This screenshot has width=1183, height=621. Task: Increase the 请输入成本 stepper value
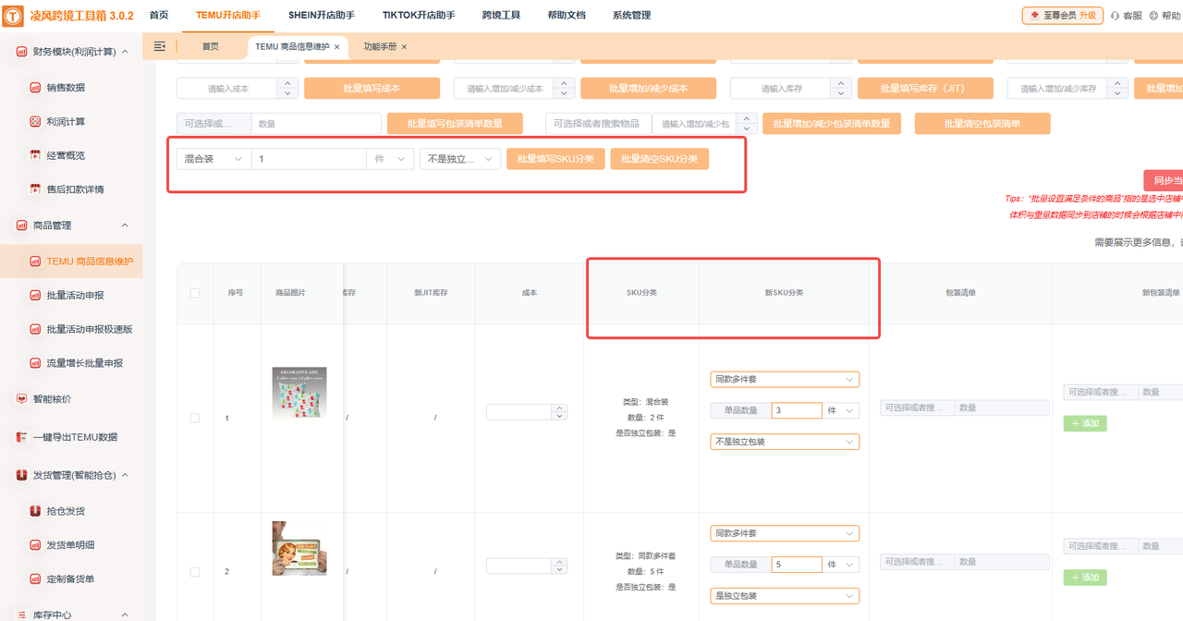point(287,83)
